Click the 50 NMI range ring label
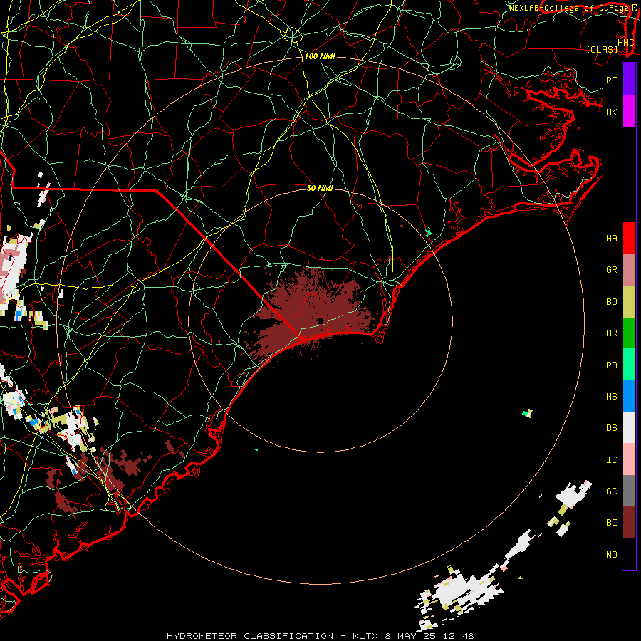Viewport: 641px width, 641px height. pyautogui.click(x=320, y=188)
